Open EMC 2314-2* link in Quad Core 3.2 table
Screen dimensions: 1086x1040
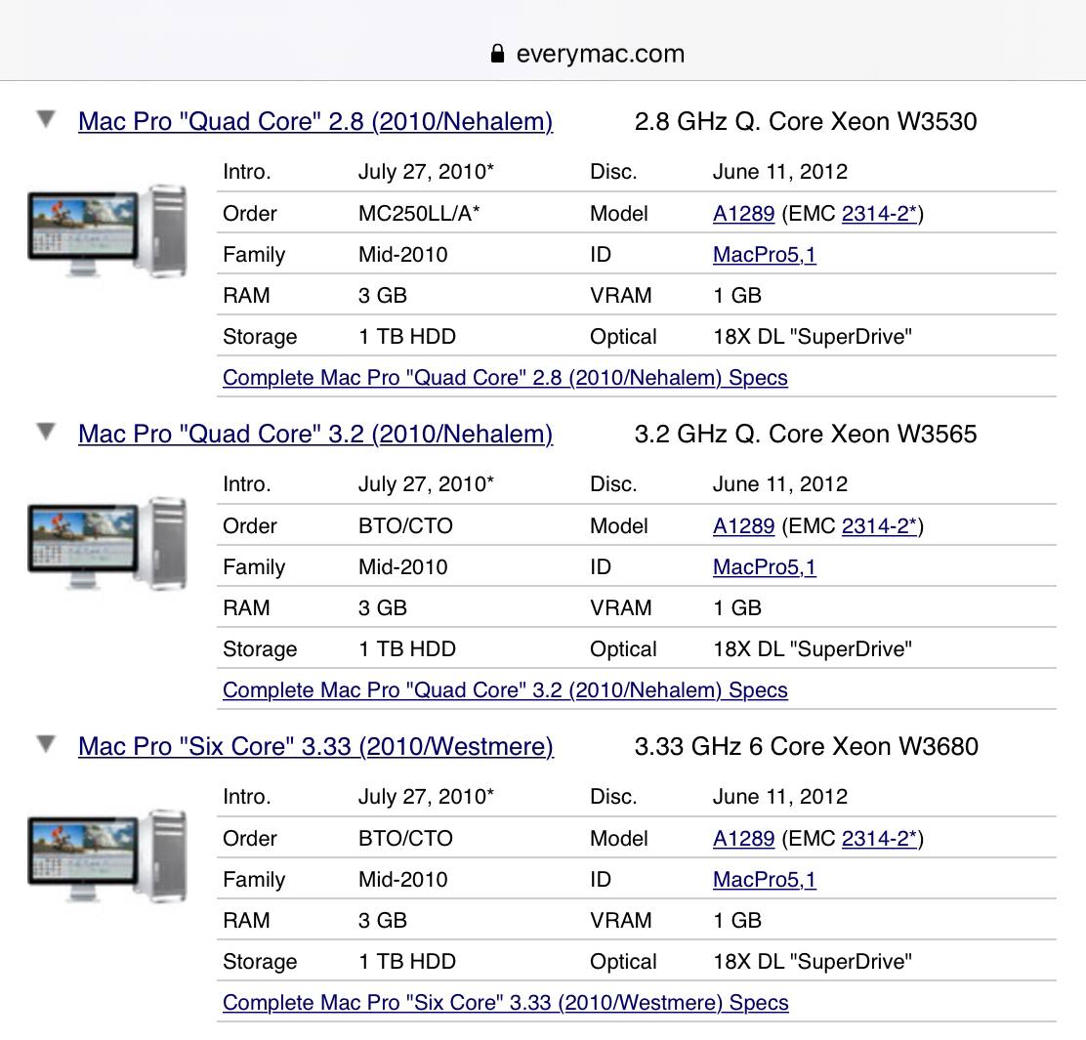[x=879, y=525]
